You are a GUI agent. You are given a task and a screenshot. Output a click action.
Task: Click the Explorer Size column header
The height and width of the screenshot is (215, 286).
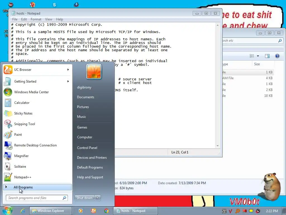[x=263, y=64]
